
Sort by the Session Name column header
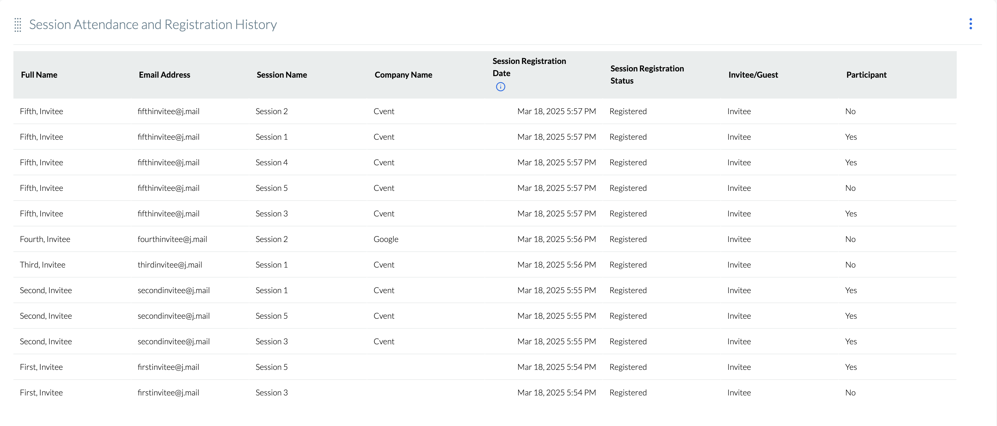pos(282,75)
